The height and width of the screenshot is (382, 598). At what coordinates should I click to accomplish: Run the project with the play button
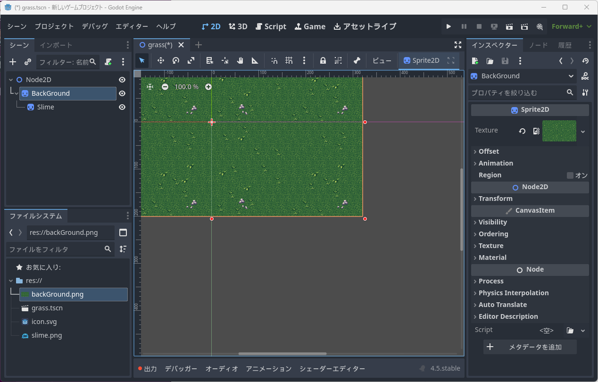pyautogui.click(x=448, y=27)
